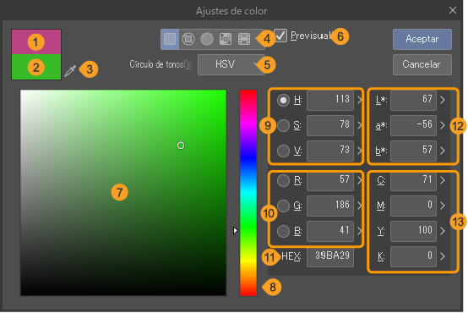468x313 pixels.
Task: Select the second rounded-square color mode icon
Action: 188,39
